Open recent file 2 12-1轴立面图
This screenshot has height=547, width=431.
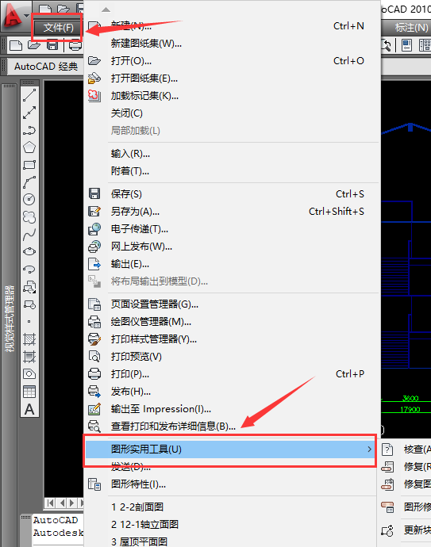pyautogui.click(x=232, y=525)
